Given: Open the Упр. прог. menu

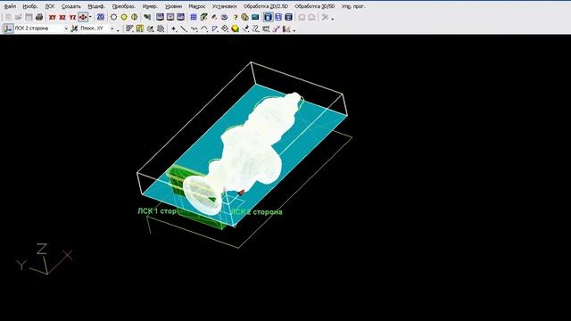Looking at the screenshot, I should (x=353, y=6).
